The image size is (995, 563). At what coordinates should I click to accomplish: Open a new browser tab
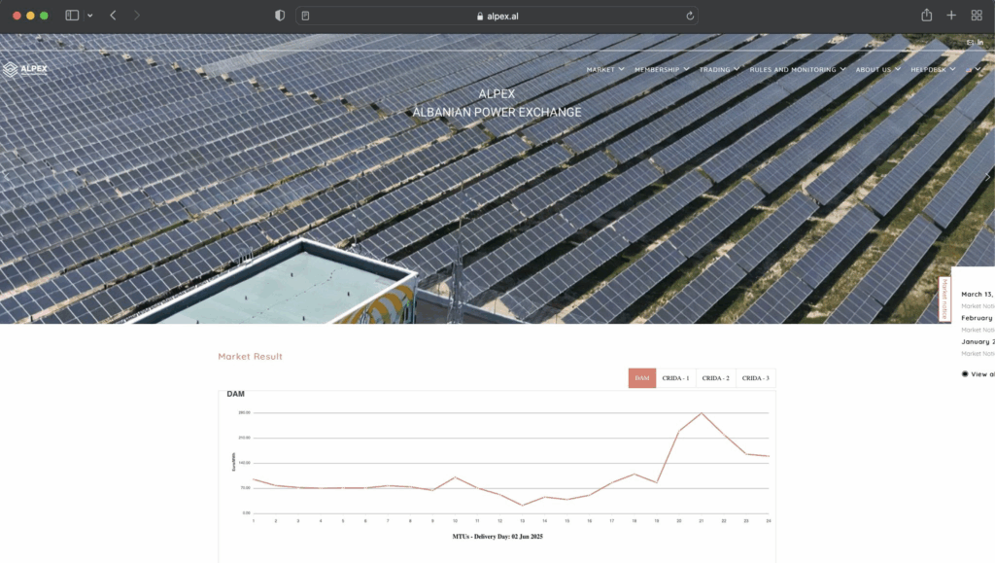(951, 16)
